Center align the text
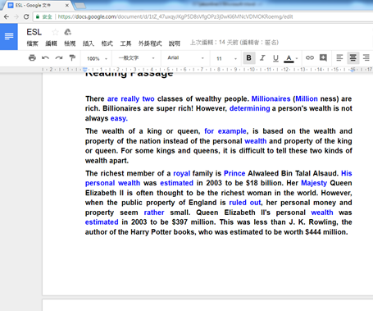 click(353, 58)
